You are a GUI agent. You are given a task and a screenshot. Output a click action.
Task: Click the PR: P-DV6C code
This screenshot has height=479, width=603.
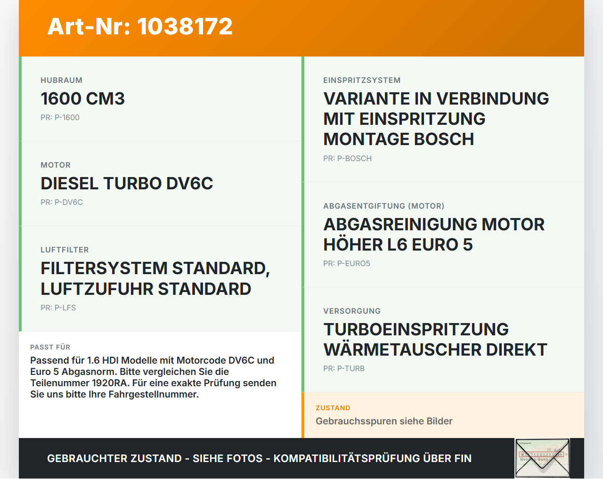point(62,202)
